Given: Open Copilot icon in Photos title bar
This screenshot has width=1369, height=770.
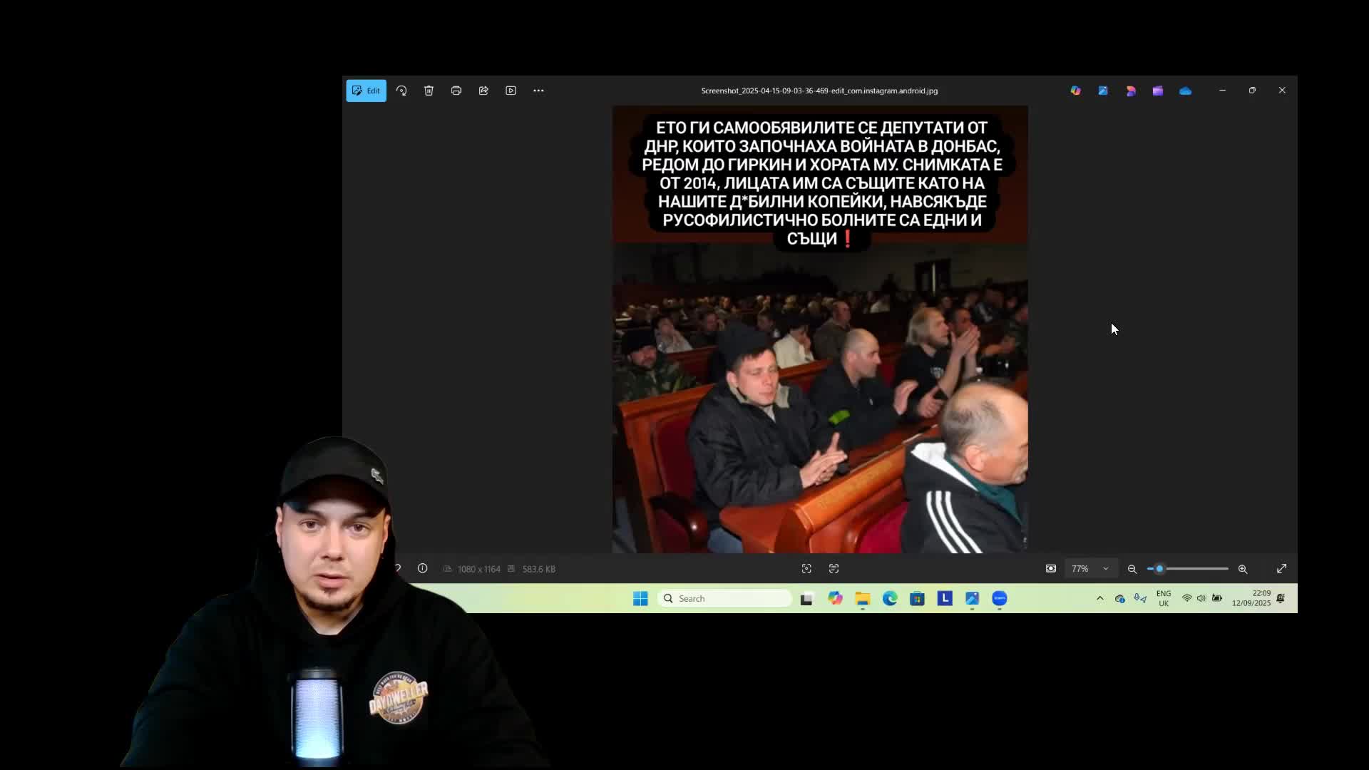Looking at the screenshot, I should (x=1075, y=91).
